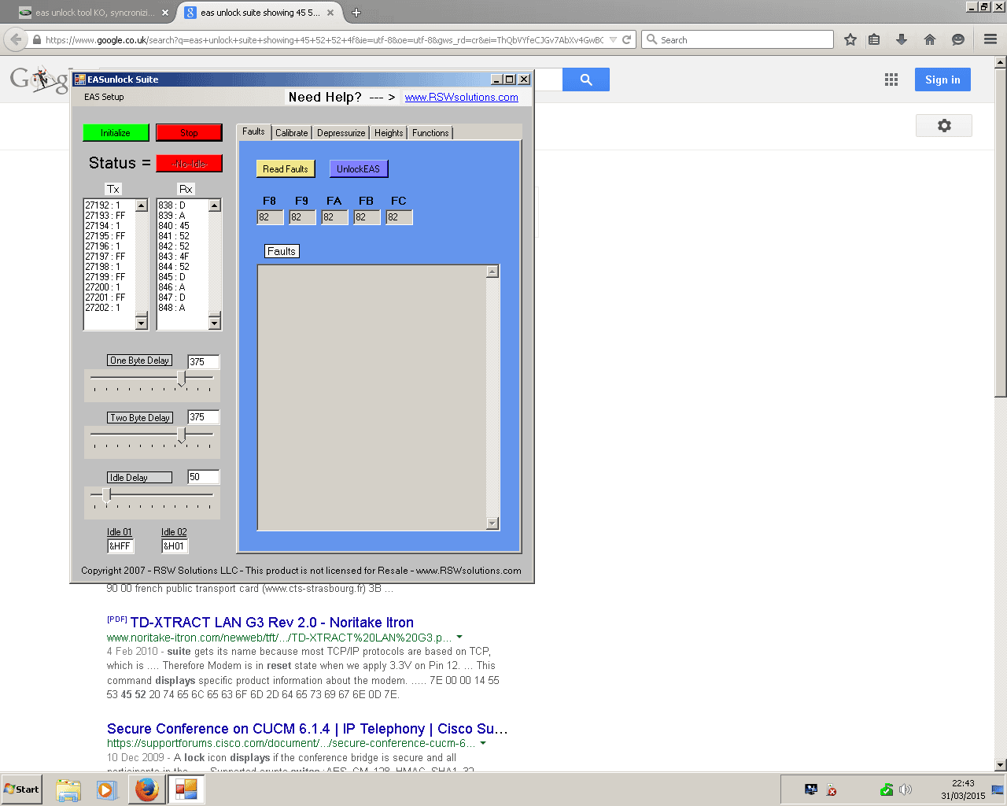This screenshot has height=806, width=1007.
Task: Click the green Initialize button
Action: pos(116,133)
